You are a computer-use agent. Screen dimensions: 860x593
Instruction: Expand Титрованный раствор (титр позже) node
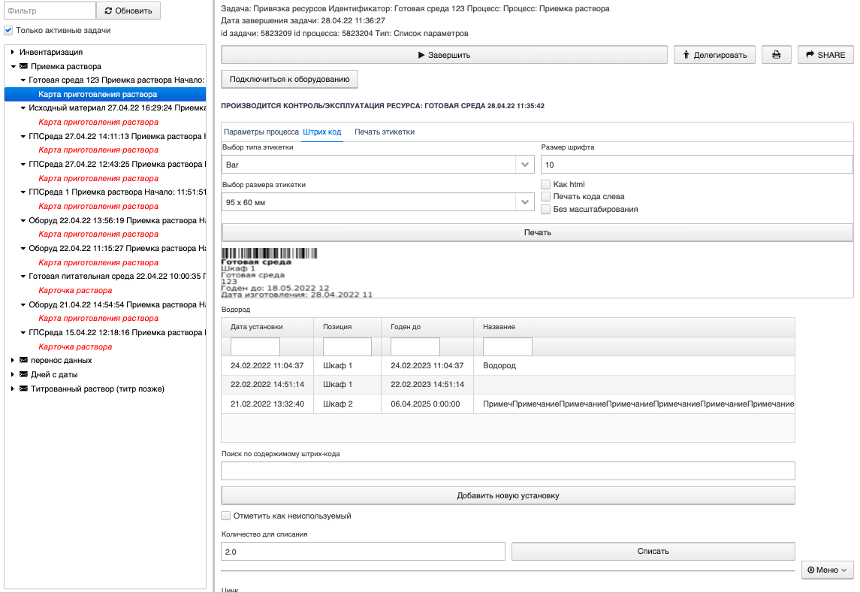tap(13, 389)
